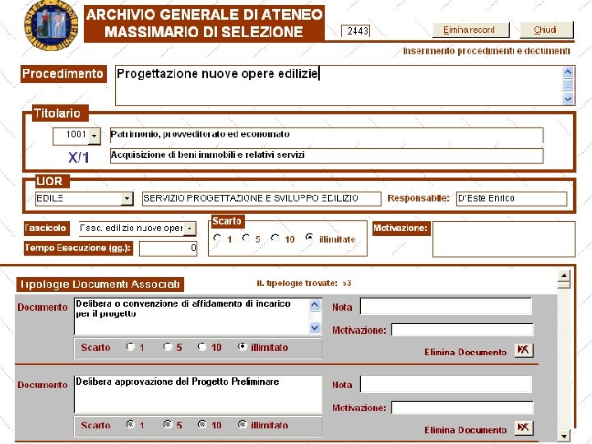Click the procedimento Motivazione text box

pyautogui.click(x=504, y=239)
